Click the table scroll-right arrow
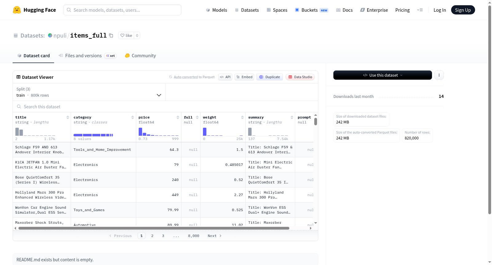492x265 pixels. (311, 228)
